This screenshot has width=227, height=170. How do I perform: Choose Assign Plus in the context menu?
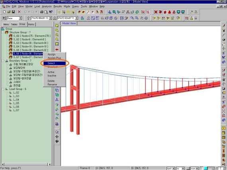[x=55, y=58]
